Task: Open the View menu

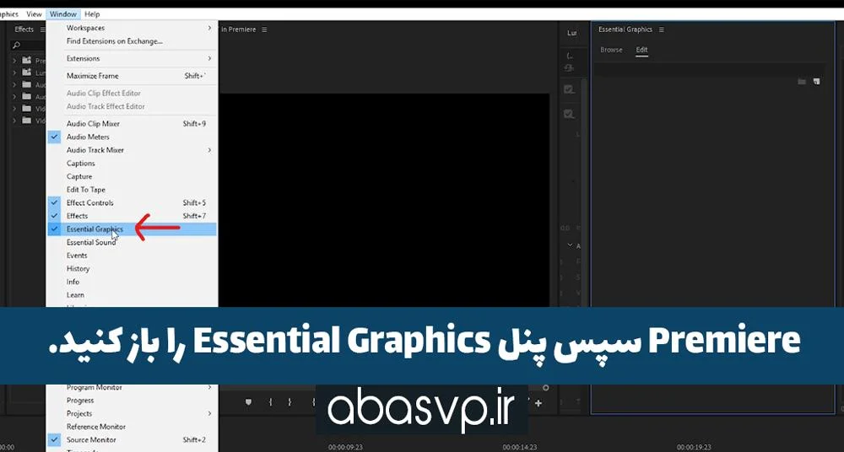Action: click(34, 14)
